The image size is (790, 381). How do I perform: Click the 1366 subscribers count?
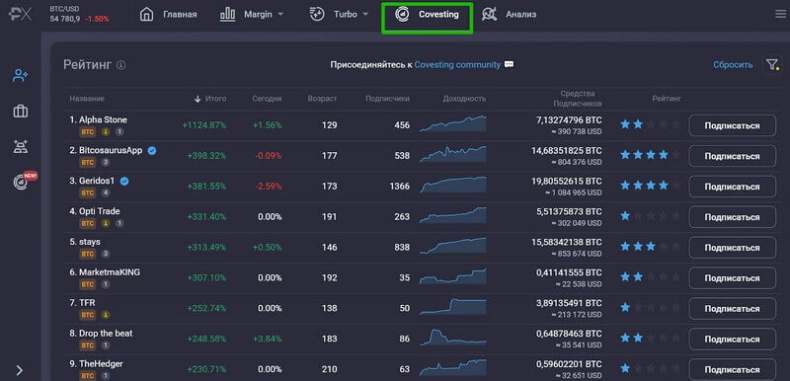click(400, 187)
